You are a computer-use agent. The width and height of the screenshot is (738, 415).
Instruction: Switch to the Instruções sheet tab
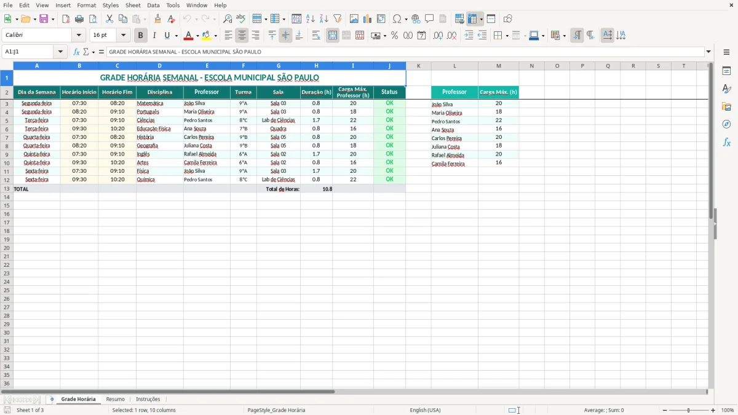[x=148, y=399]
